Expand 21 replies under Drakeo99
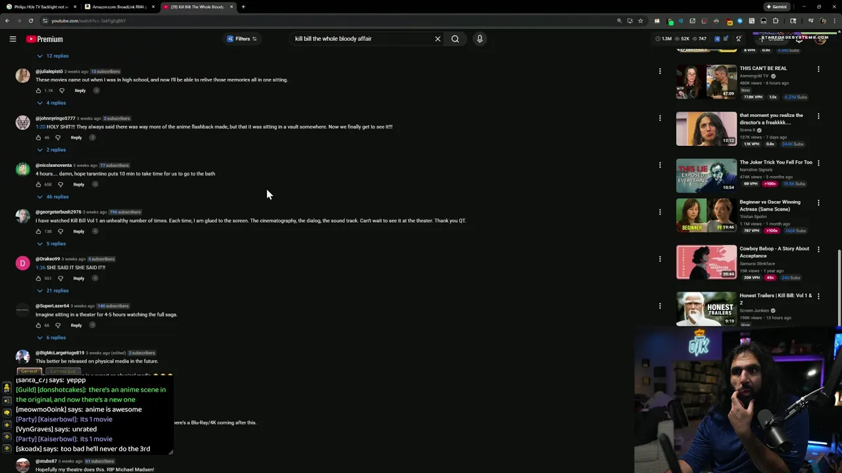 [x=53, y=290]
